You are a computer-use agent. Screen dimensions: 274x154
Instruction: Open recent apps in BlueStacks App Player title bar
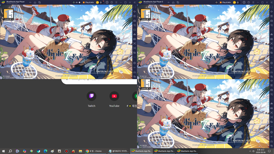[x=40, y=3]
